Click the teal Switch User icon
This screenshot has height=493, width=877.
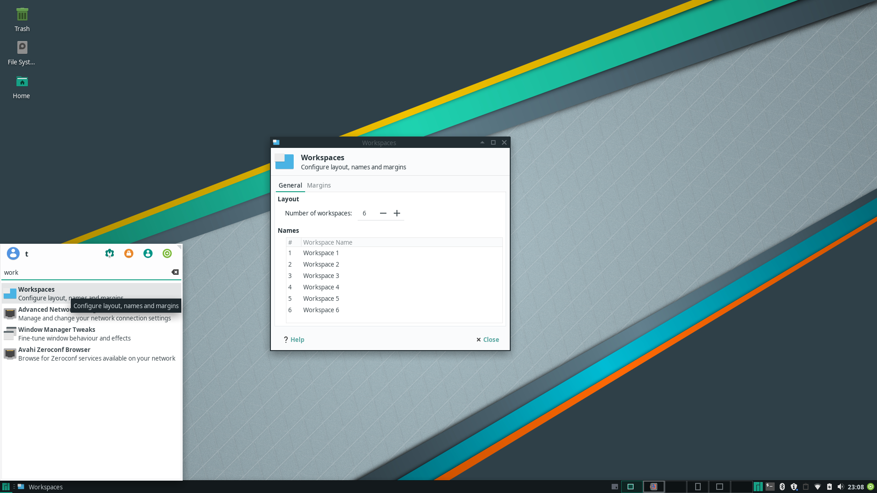point(148,253)
